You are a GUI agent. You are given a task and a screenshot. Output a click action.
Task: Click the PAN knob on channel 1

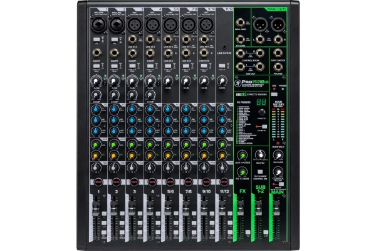[x=96, y=167]
